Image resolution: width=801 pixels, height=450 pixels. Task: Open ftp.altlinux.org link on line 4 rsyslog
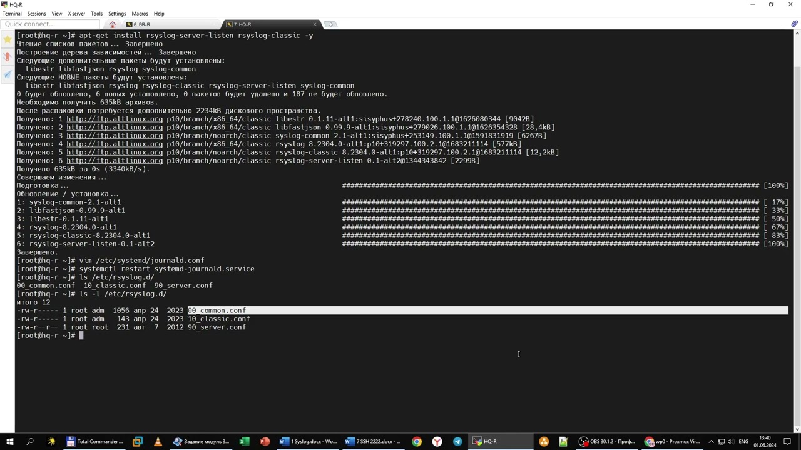[115, 144]
